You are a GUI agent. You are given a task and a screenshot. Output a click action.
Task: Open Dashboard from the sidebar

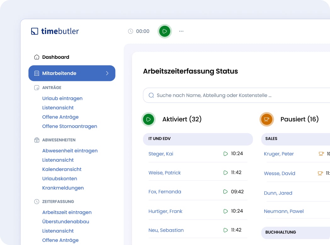pos(55,57)
